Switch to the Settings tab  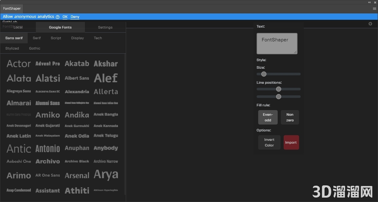105,27
